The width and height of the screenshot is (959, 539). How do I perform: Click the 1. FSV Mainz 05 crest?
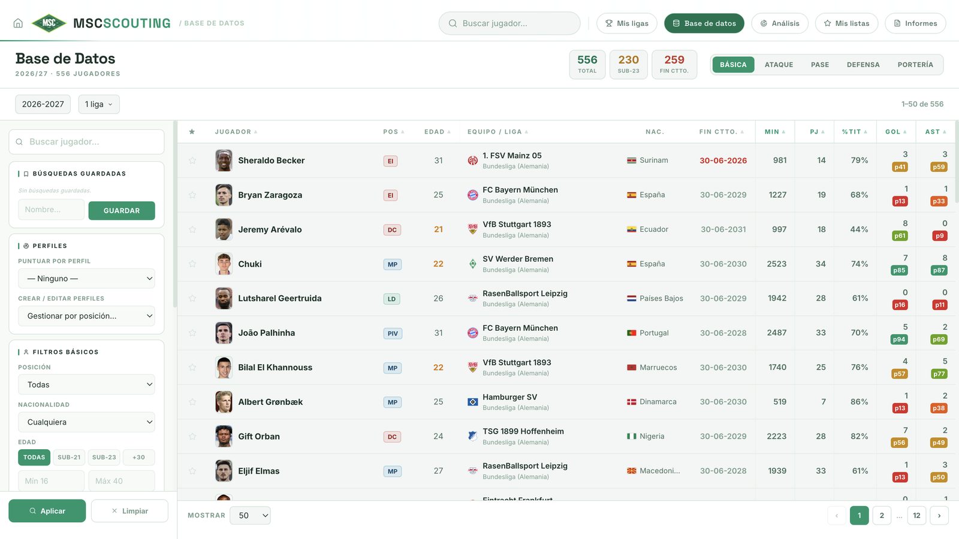click(x=473, y=161)
